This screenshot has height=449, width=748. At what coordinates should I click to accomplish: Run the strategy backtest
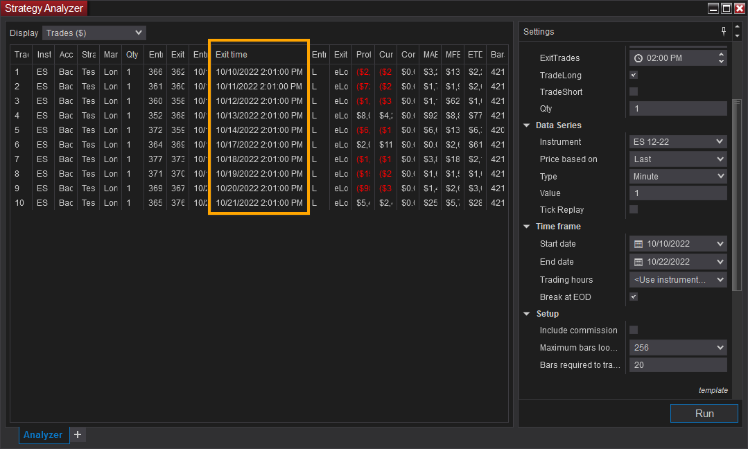(704, 413)
